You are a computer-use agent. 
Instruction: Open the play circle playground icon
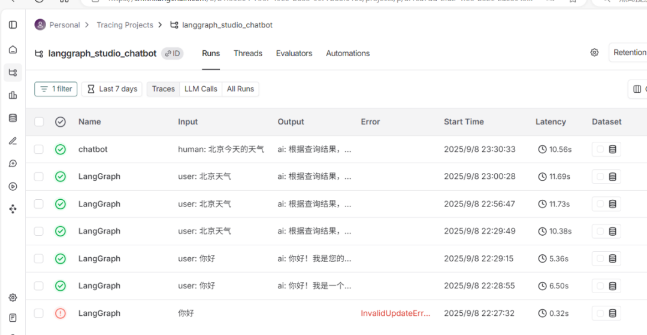coord(13,186)
